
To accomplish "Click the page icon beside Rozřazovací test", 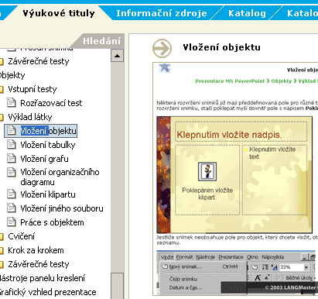I will click(11, 102).
